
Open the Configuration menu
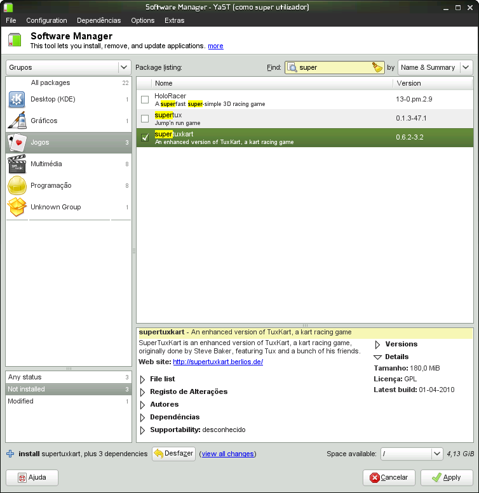46,20
